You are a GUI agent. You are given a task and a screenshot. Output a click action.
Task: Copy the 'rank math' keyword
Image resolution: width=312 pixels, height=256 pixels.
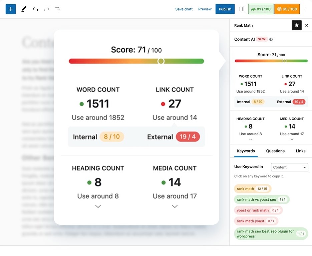[x=253, y=189]
